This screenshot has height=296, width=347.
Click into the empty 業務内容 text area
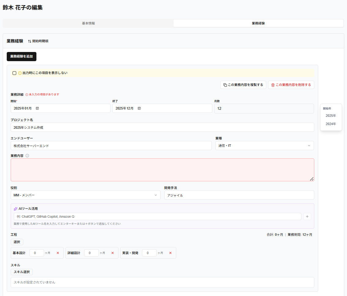pos(162,170)
